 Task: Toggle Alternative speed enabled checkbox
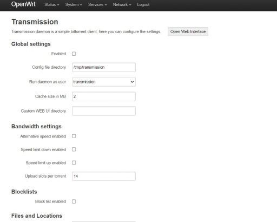[x=74, y=136]
